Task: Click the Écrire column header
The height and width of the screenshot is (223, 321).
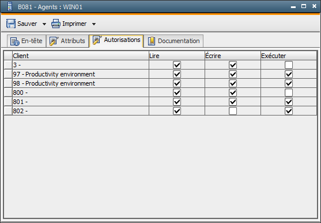Action: click(233, 56)
